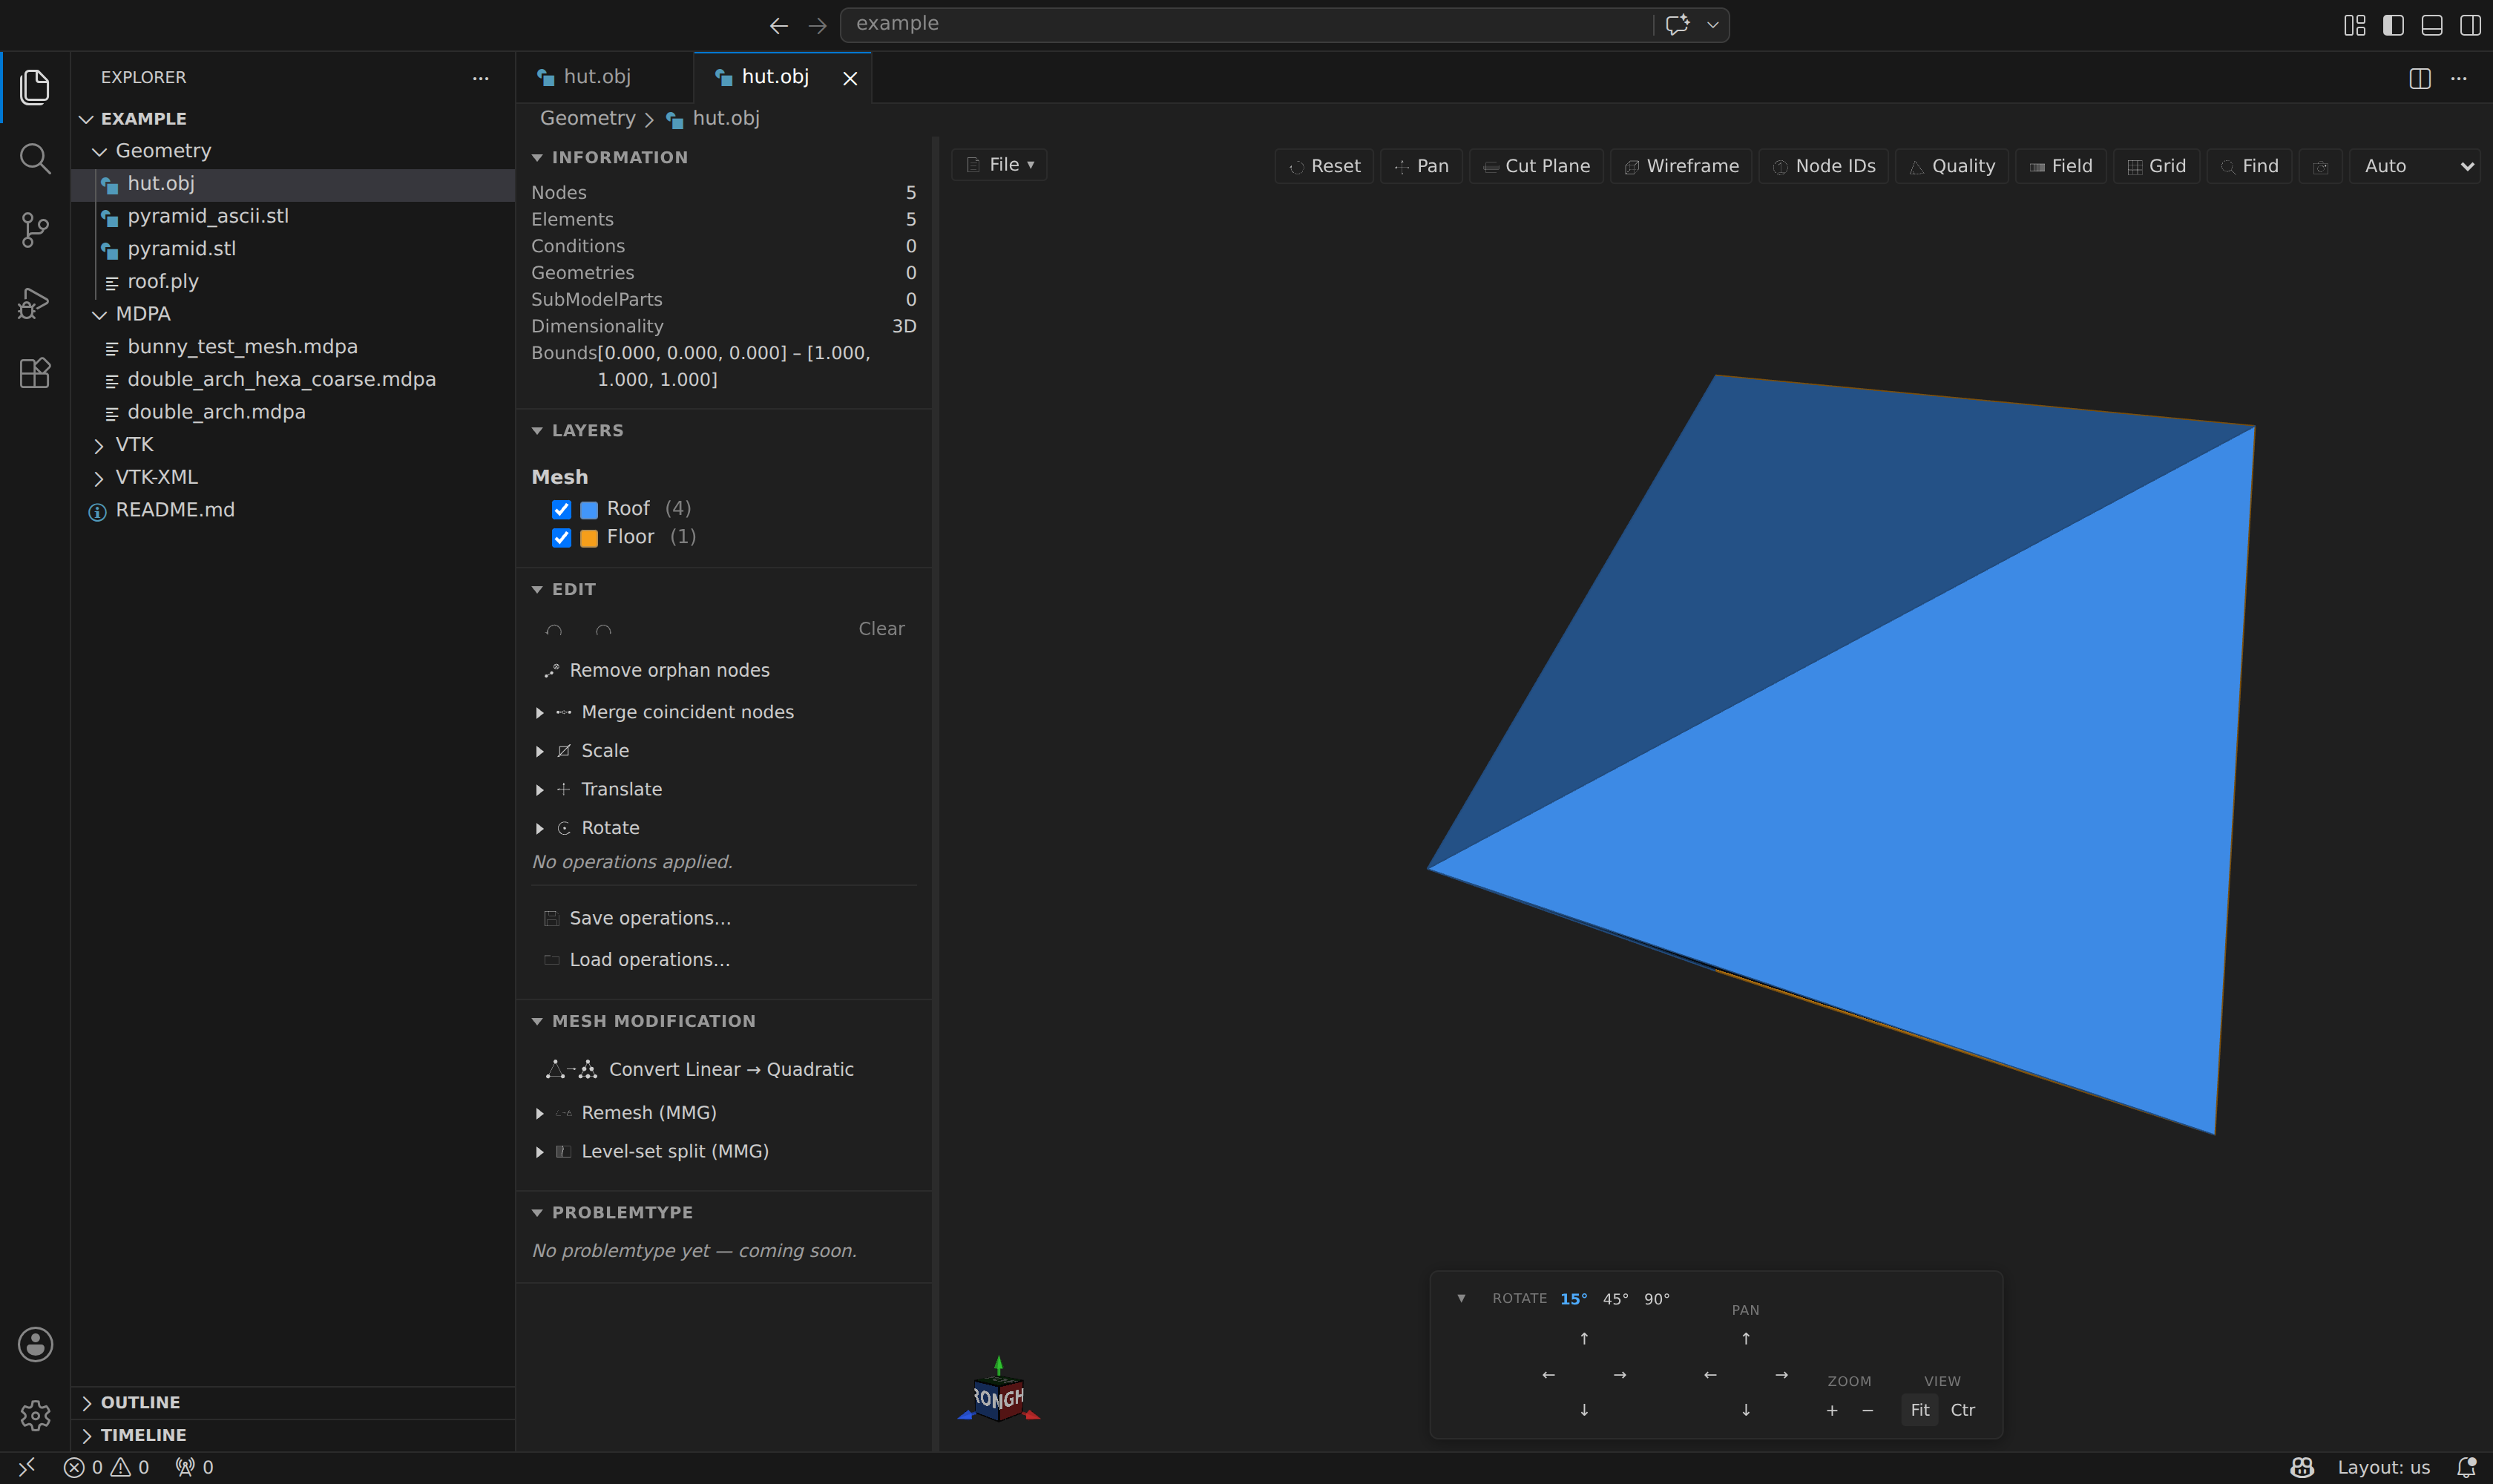Open the Auto dropdown in viewer toolbar
Viewport: 2493px width, 1484px height.
(x=2415, y=166)
